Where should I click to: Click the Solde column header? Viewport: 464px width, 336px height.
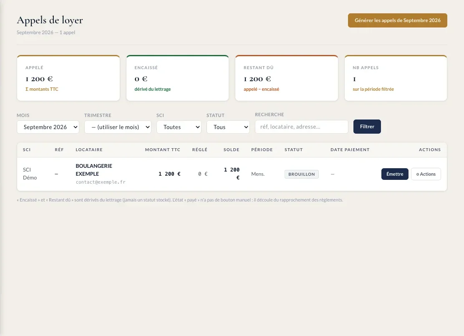click(232, 150)
